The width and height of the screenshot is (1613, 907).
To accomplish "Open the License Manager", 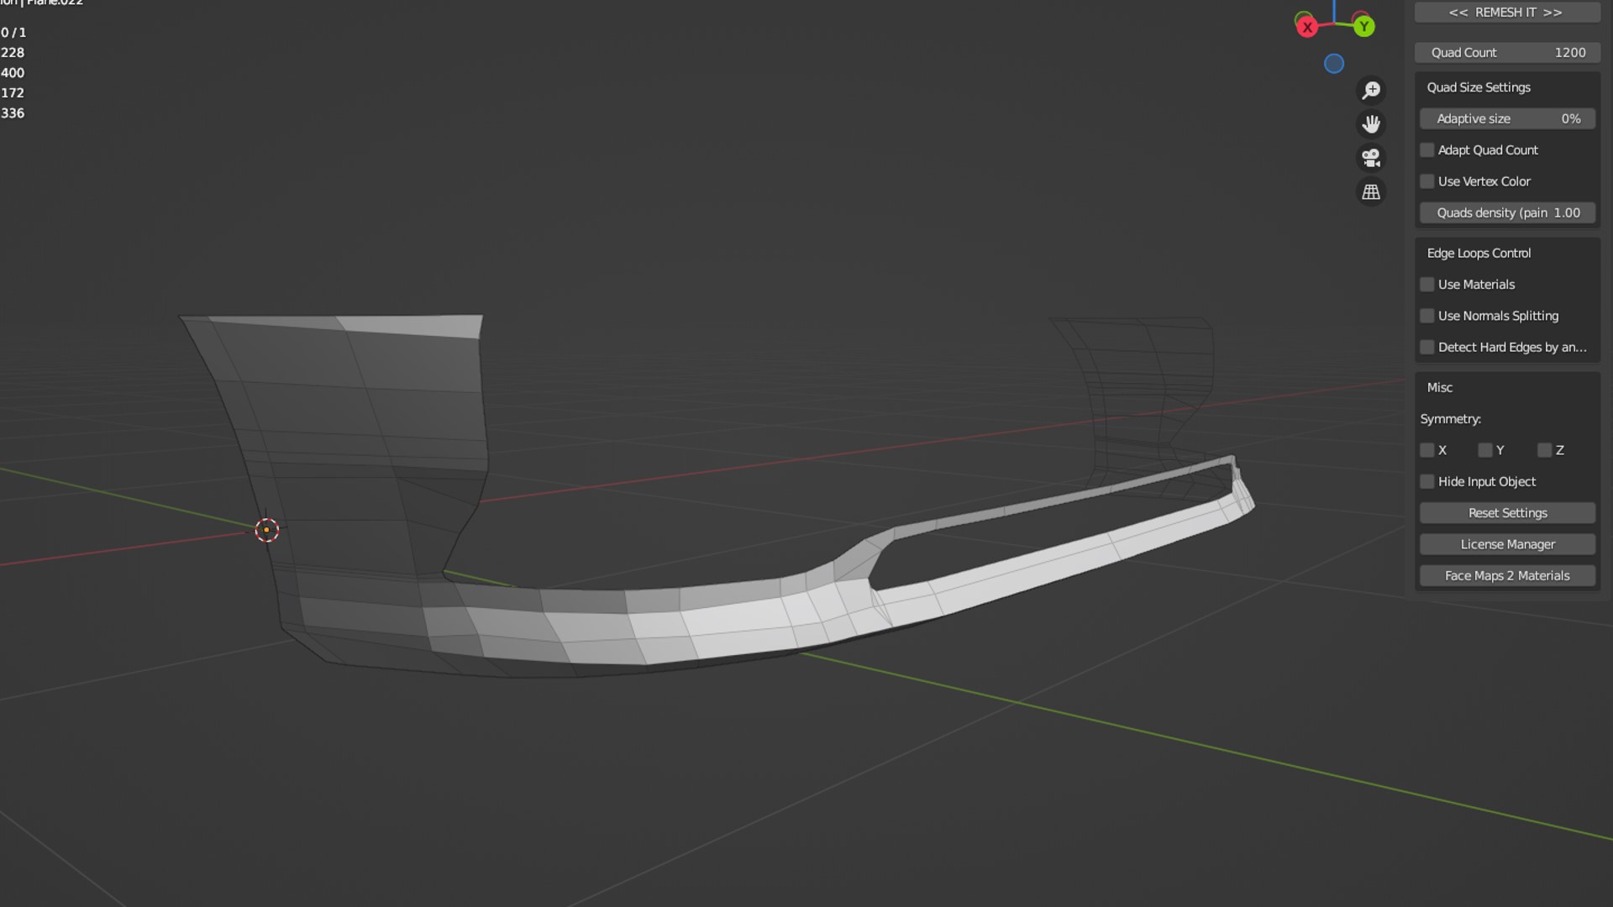I will point(1507,544).
